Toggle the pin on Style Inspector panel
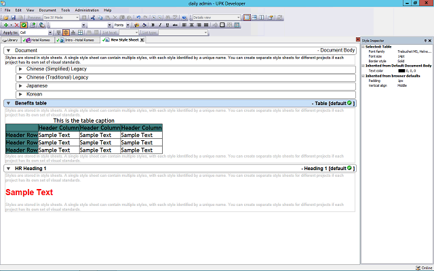434x271 pixels. click(x=425, y=41)
